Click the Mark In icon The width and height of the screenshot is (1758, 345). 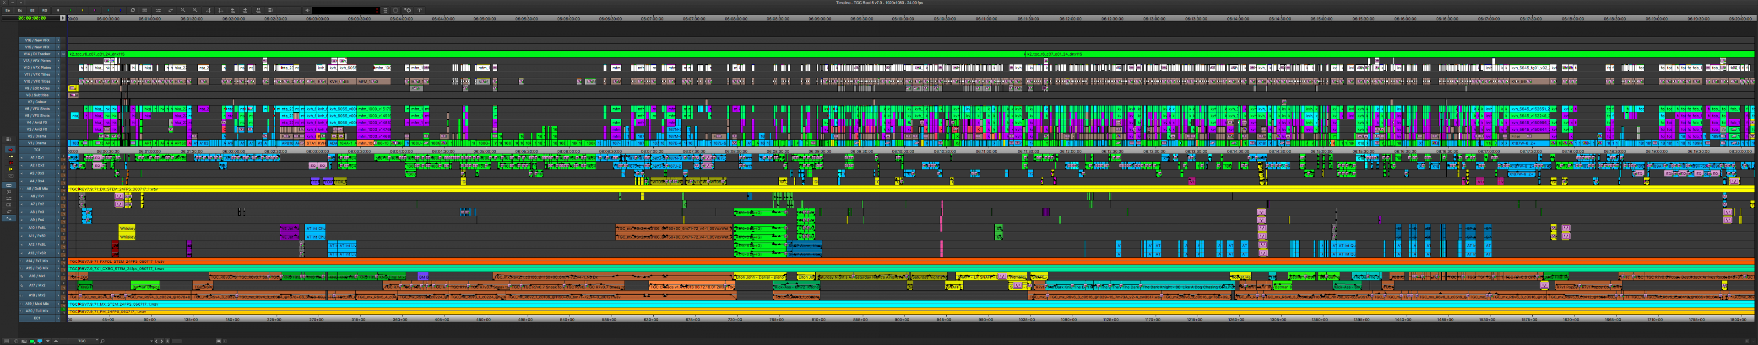coord(208,11)
